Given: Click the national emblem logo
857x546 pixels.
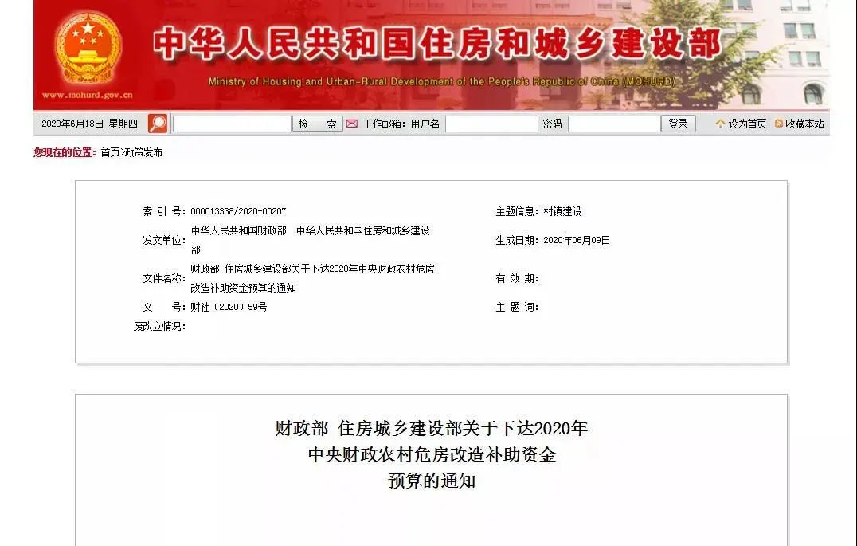Looking at the screenshot, I should 88,48.
